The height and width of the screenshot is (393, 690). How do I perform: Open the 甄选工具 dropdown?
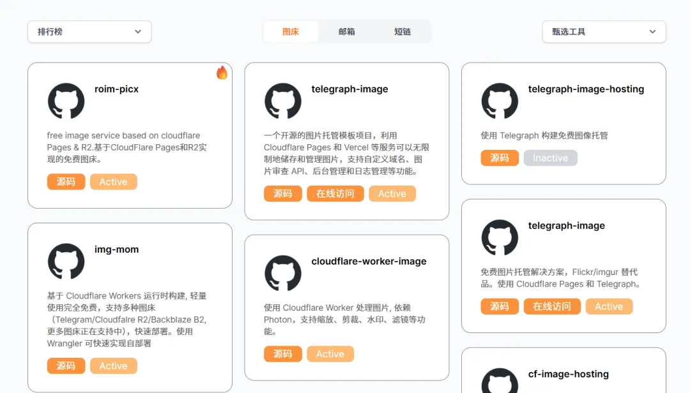click(604, 32)
